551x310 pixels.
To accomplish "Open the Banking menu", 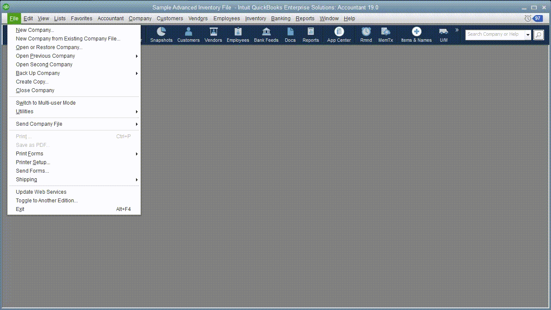I will [x=281, y=19].
